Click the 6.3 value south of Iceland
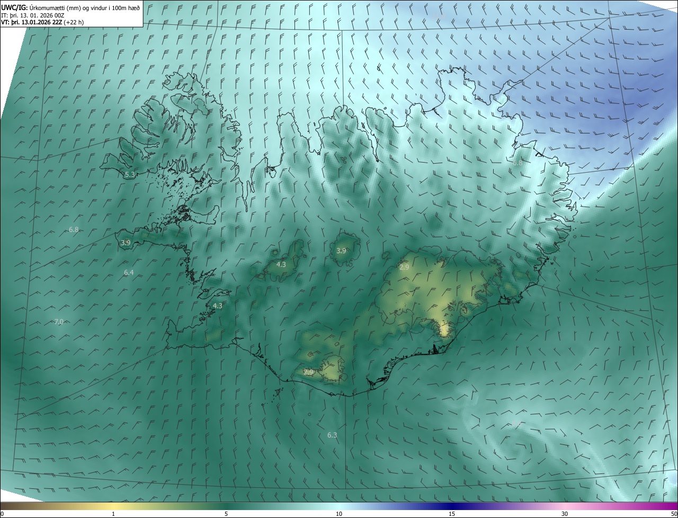This screenshot has height=518, width=678. tap(332, 435)
